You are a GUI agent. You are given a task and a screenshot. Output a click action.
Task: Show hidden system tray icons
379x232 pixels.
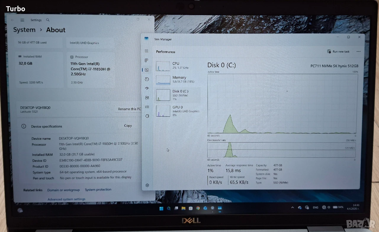293,207
